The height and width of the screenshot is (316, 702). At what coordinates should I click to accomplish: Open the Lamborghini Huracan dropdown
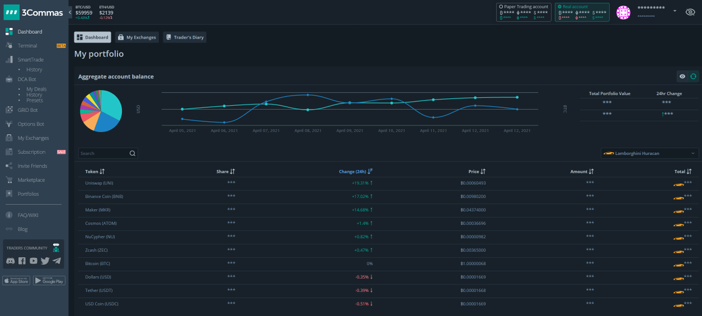(649, 153)
